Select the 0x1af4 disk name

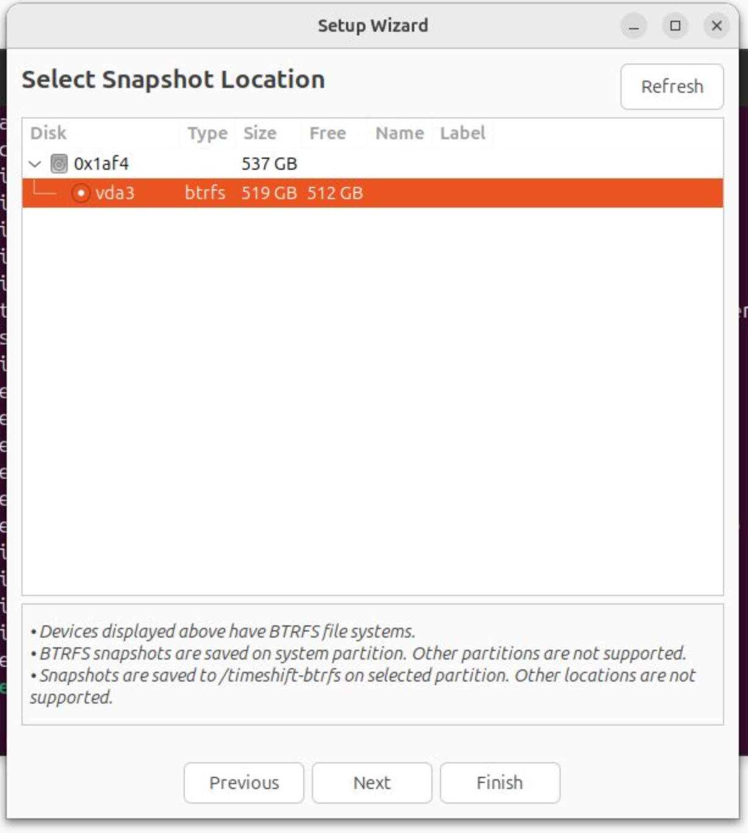click(101, 164)
